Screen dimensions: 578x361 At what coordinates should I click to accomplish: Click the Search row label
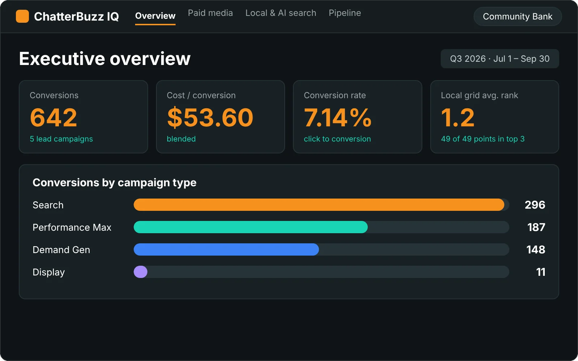[48, 205]
